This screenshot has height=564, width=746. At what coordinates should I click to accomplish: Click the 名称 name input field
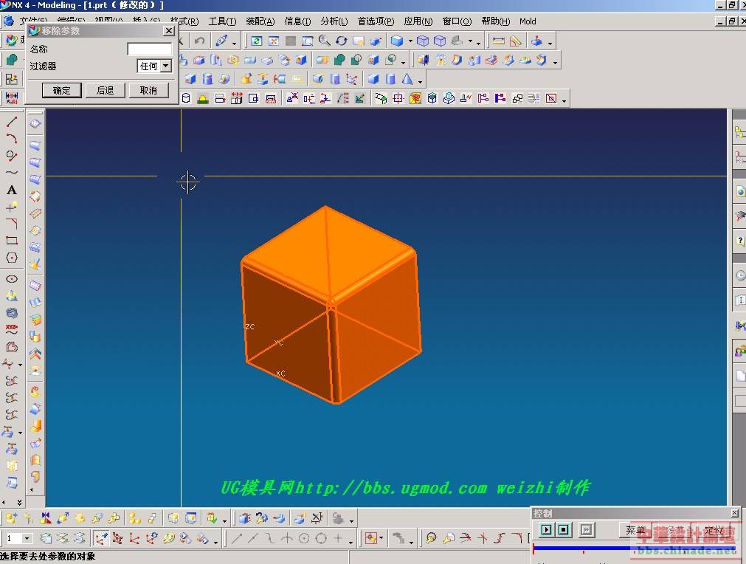(149, 49)
